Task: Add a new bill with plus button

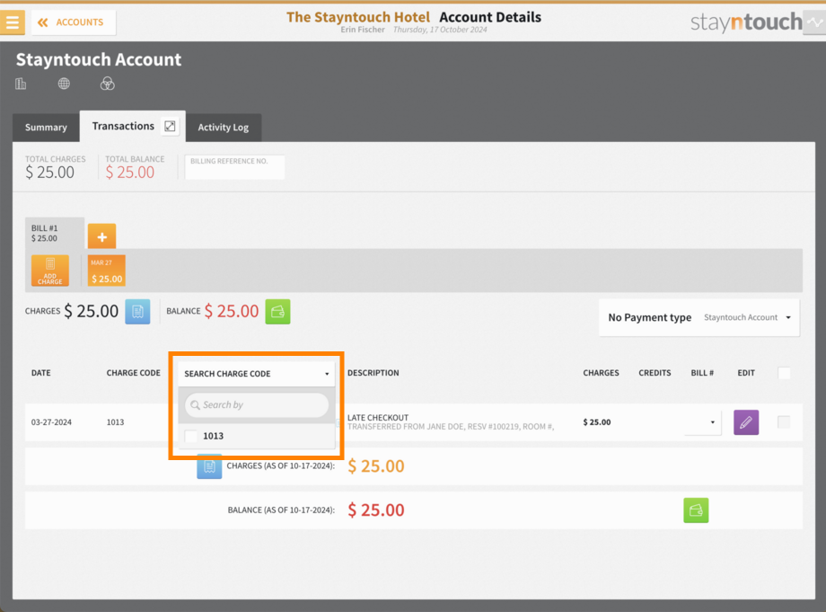Action: point(101,236)
